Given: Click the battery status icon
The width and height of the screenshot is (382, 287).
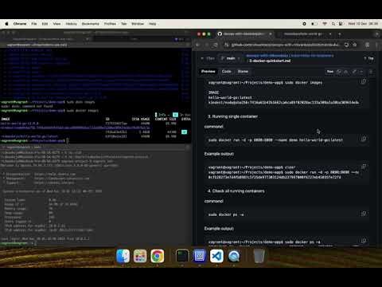Looking at the screenshot, I should 314,24.
